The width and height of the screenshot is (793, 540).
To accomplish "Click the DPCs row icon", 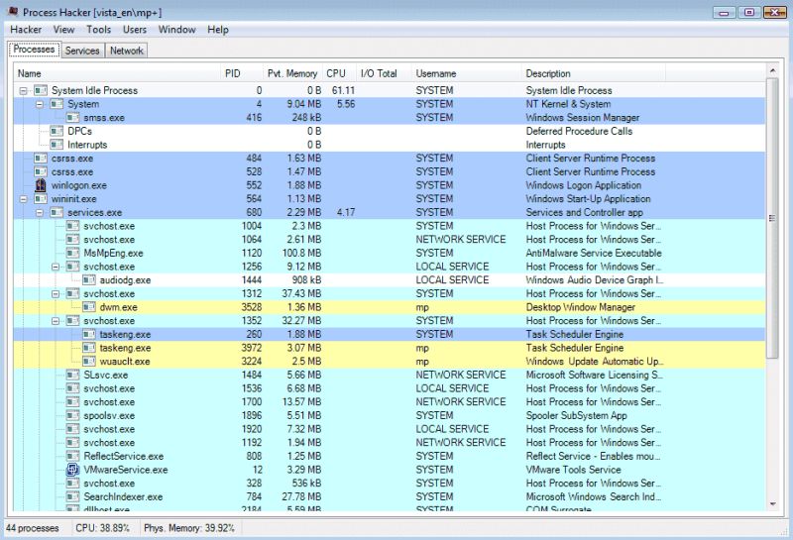I will coord(57,131).
